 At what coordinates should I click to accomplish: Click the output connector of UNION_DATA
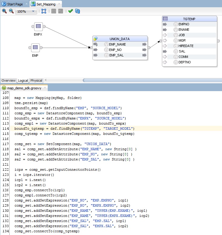click(149, 47)
